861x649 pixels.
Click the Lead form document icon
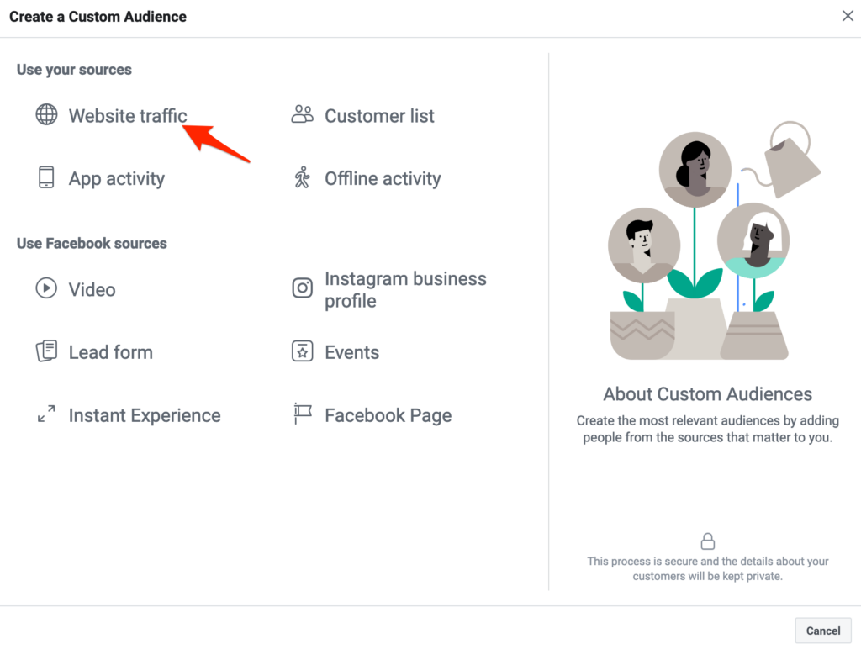click(x=46, y=351)
